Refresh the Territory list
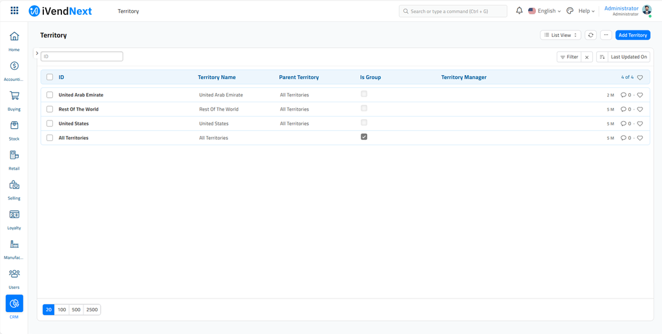Viewport: 662px width, 334px height. click(x=591, y=35)
